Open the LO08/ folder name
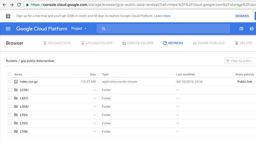This screenshot has width=256, height=142. point(24,106)
